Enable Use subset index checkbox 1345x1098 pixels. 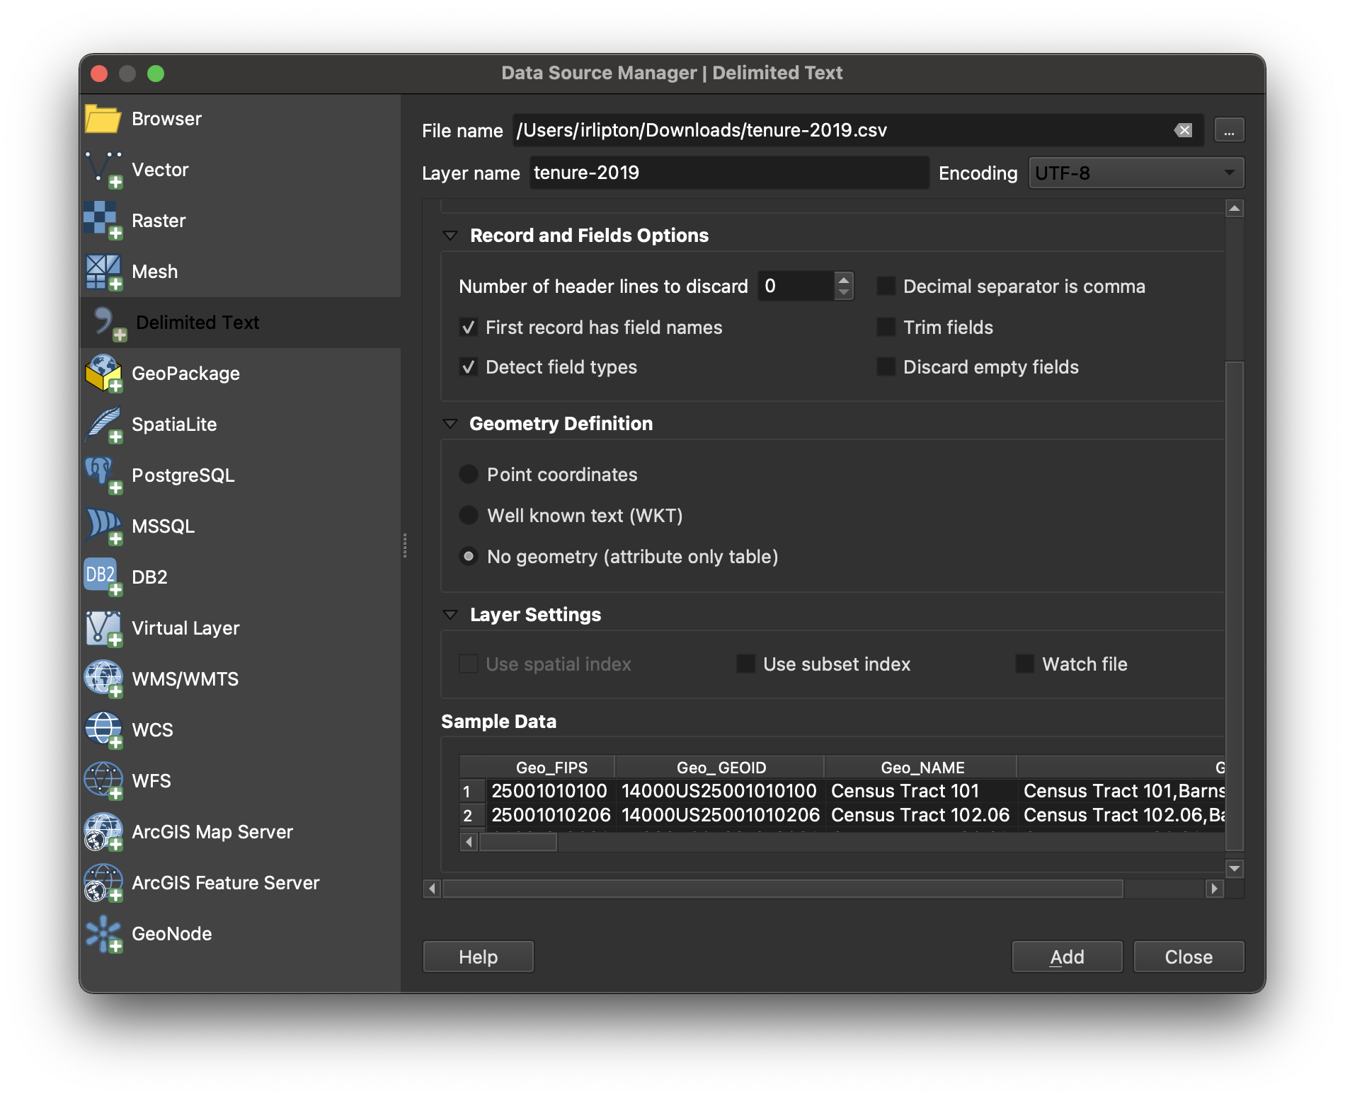tap(745, 664)
